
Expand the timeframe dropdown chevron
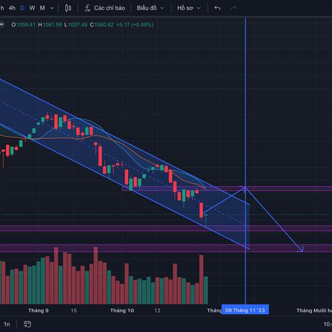tap(52, 8)
